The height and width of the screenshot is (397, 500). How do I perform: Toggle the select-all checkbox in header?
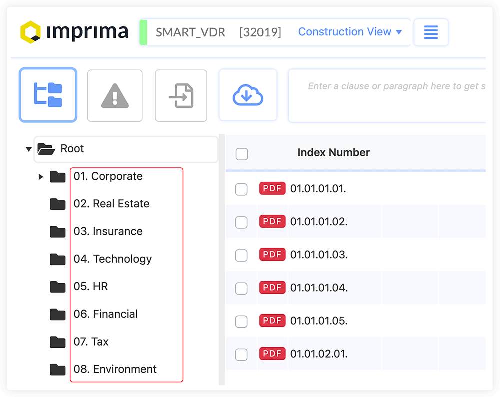tap(242, 154)
